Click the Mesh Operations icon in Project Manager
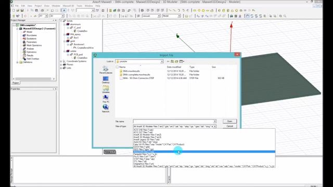The width and height of the screenshot is (333, 187). 24,45
